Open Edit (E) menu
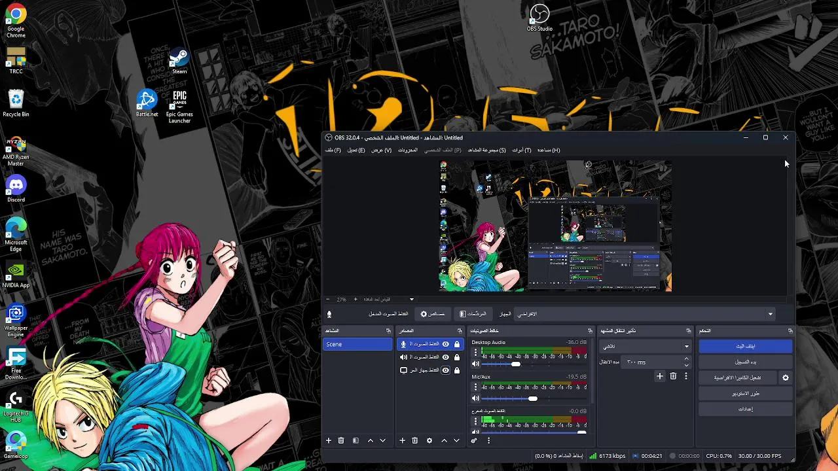The height and width of the screenshot is (471, 838). 356,150
